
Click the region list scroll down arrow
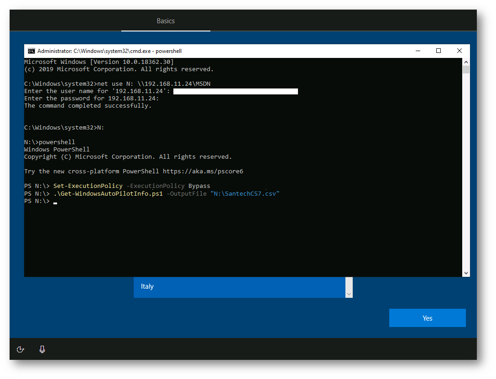tap(349, 294)
